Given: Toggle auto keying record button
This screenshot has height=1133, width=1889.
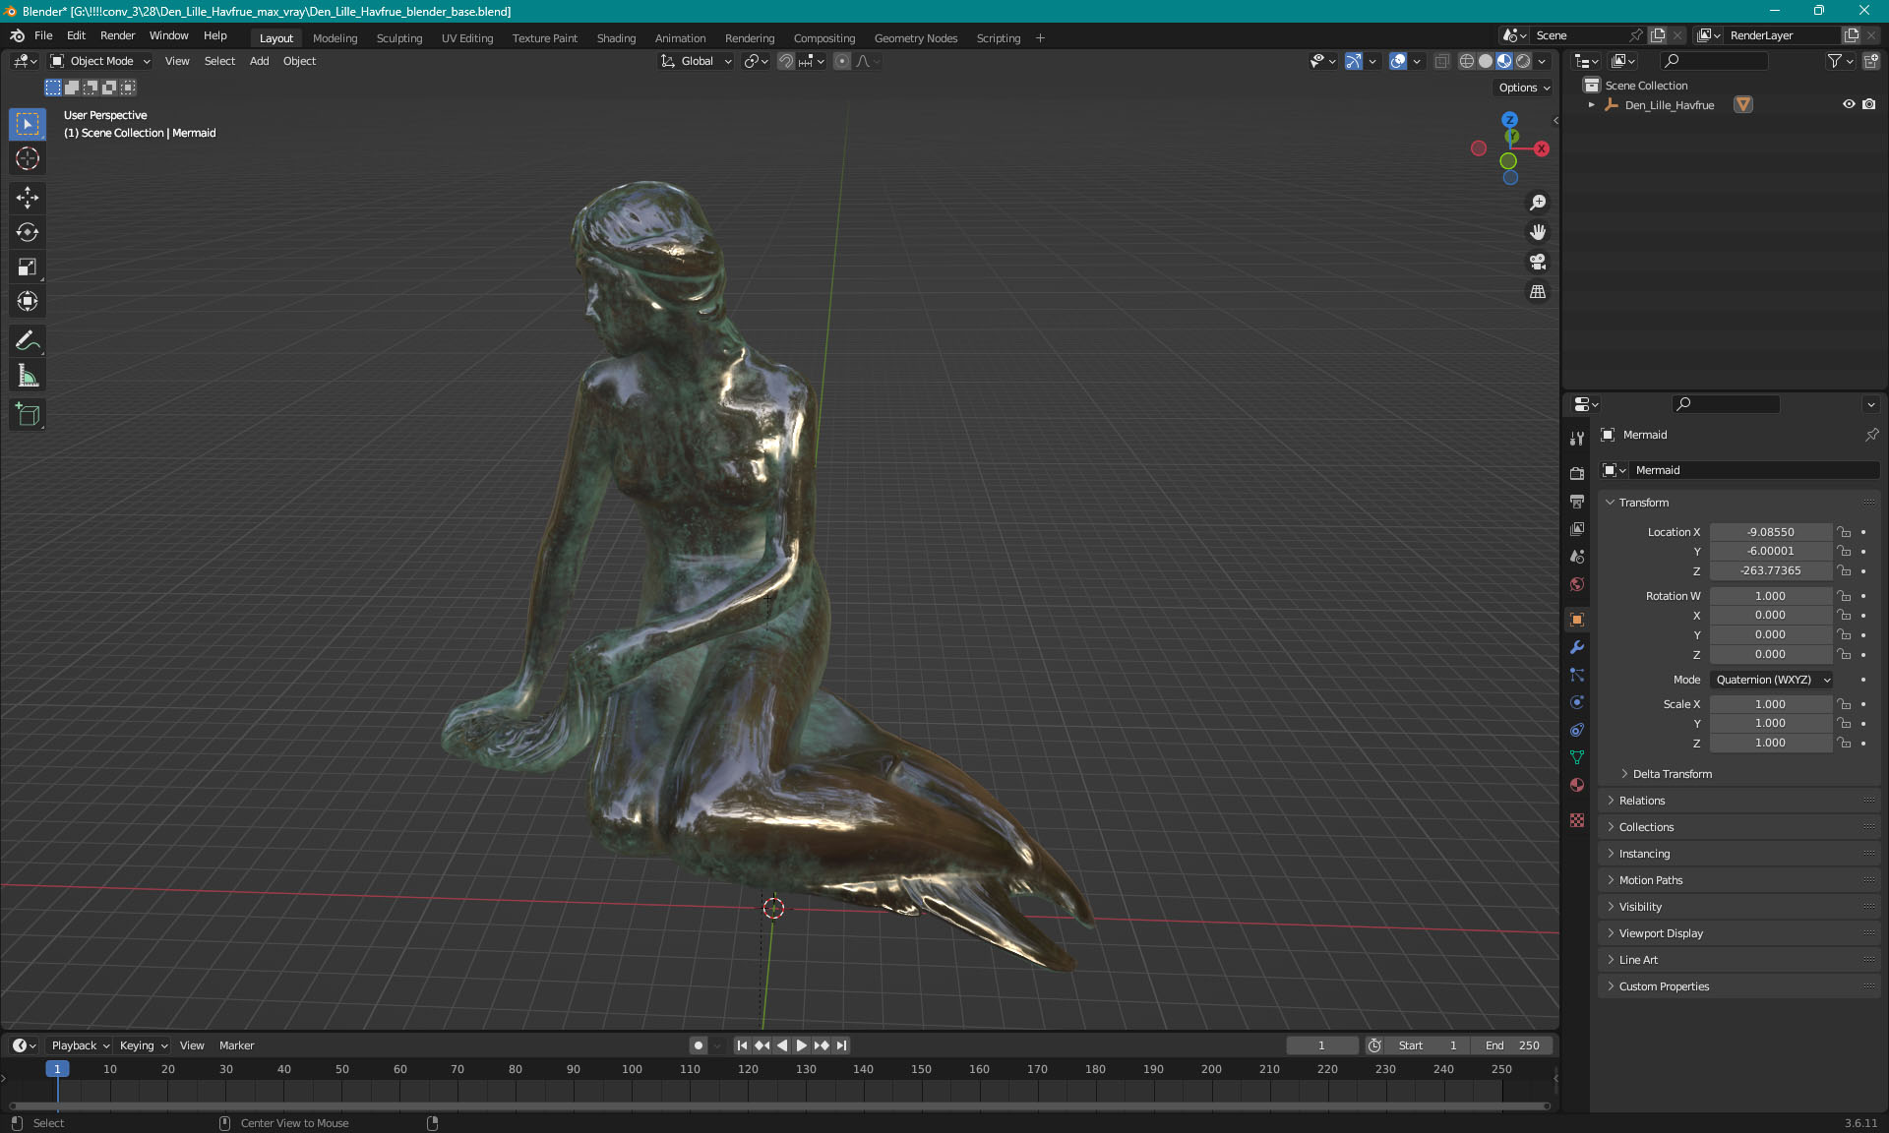Looking at the screenshot, I should [x=698, y=1045].
